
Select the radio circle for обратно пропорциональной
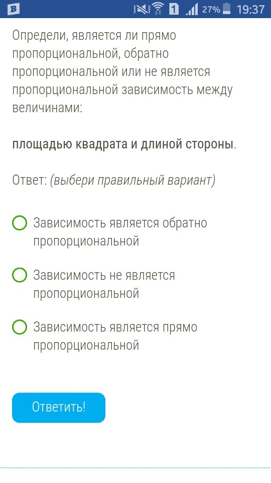click(x=20, y=223)
